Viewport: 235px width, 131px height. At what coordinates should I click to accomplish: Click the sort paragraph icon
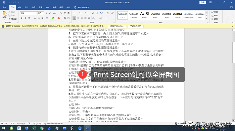108,13
